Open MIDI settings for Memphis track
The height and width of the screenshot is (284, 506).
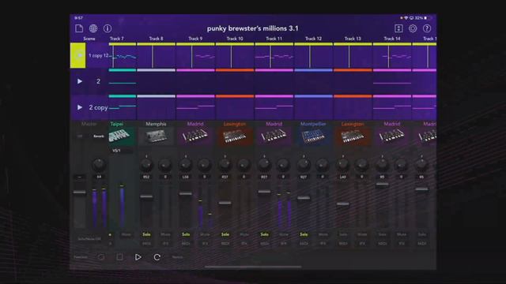pos(146,244)
